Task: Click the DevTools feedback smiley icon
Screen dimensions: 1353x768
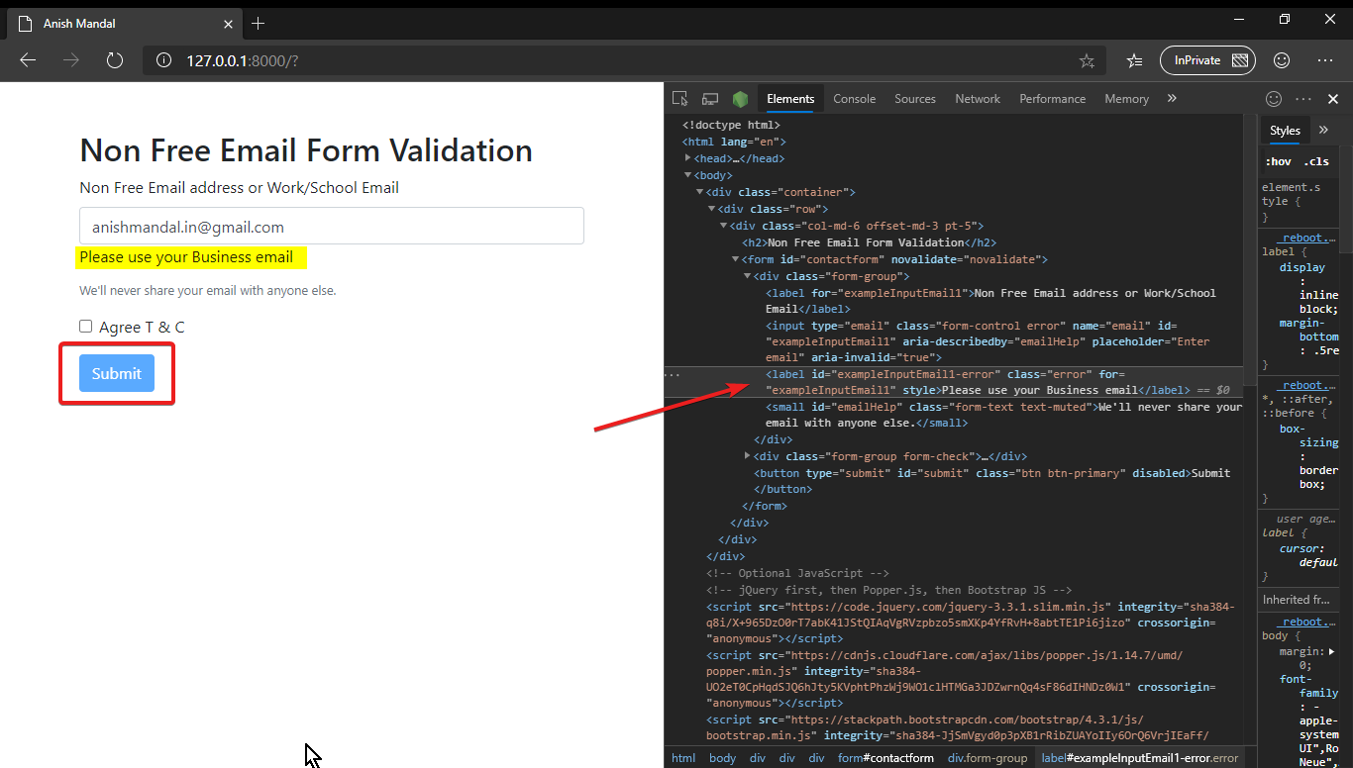Action: click(x=1274, y=98)
